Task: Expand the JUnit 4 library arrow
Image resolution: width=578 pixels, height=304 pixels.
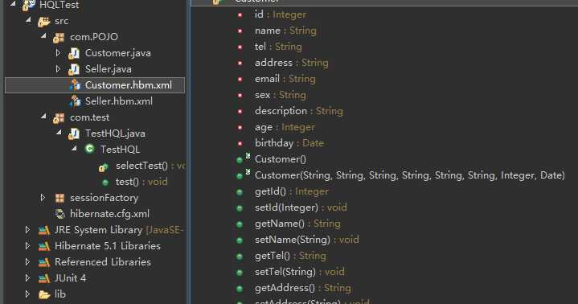Action: [27, 277]
